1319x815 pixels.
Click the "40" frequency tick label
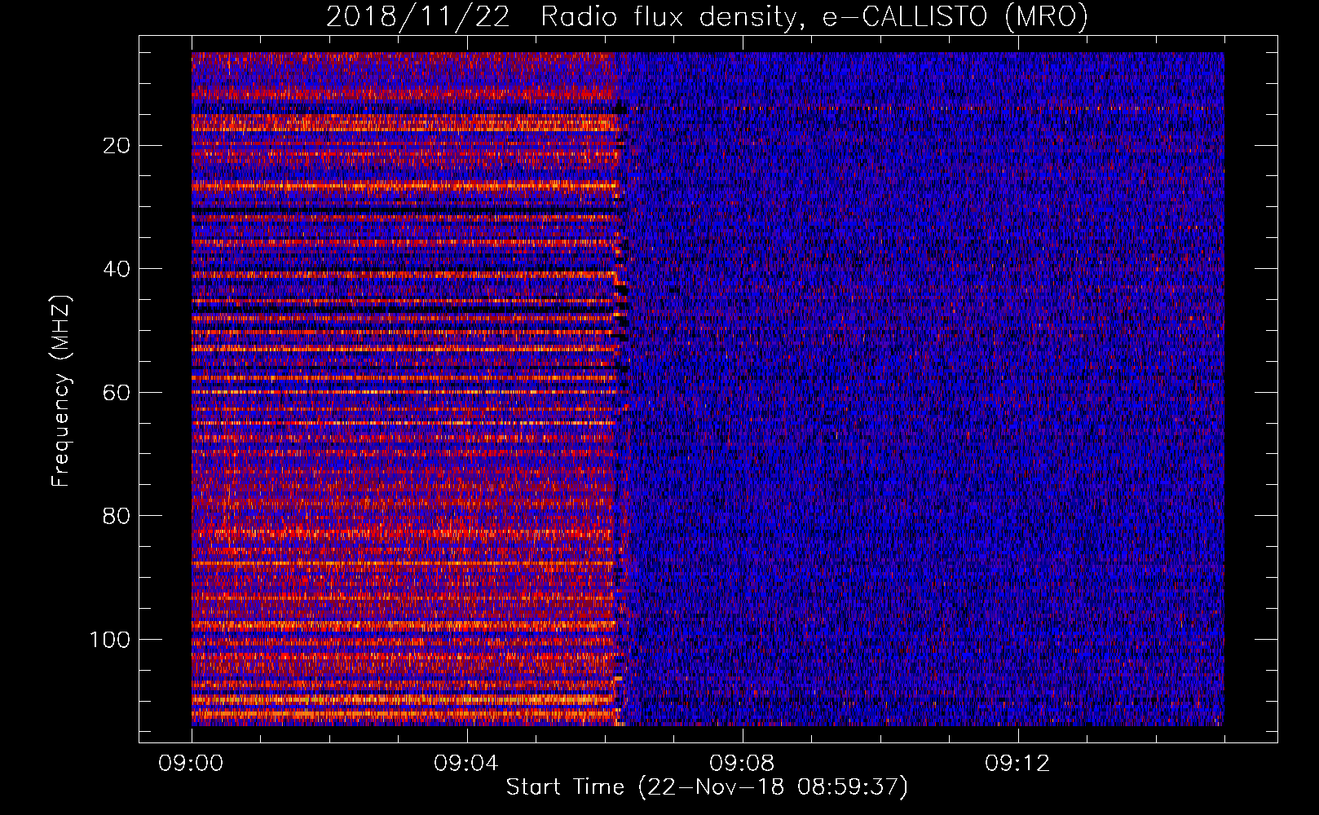coord(117,269)
